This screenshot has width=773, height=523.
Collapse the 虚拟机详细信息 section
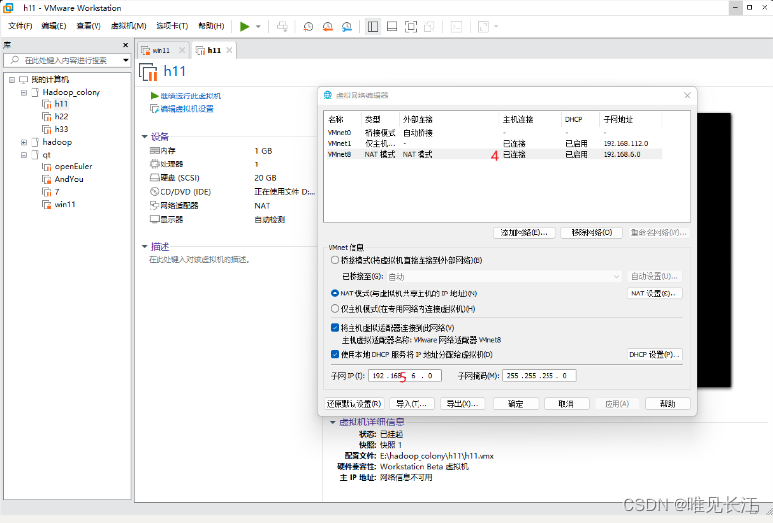tap(332, 422)
